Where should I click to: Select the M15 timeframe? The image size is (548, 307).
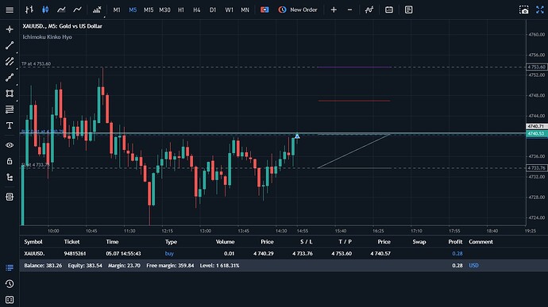click(x=149, y=10)
